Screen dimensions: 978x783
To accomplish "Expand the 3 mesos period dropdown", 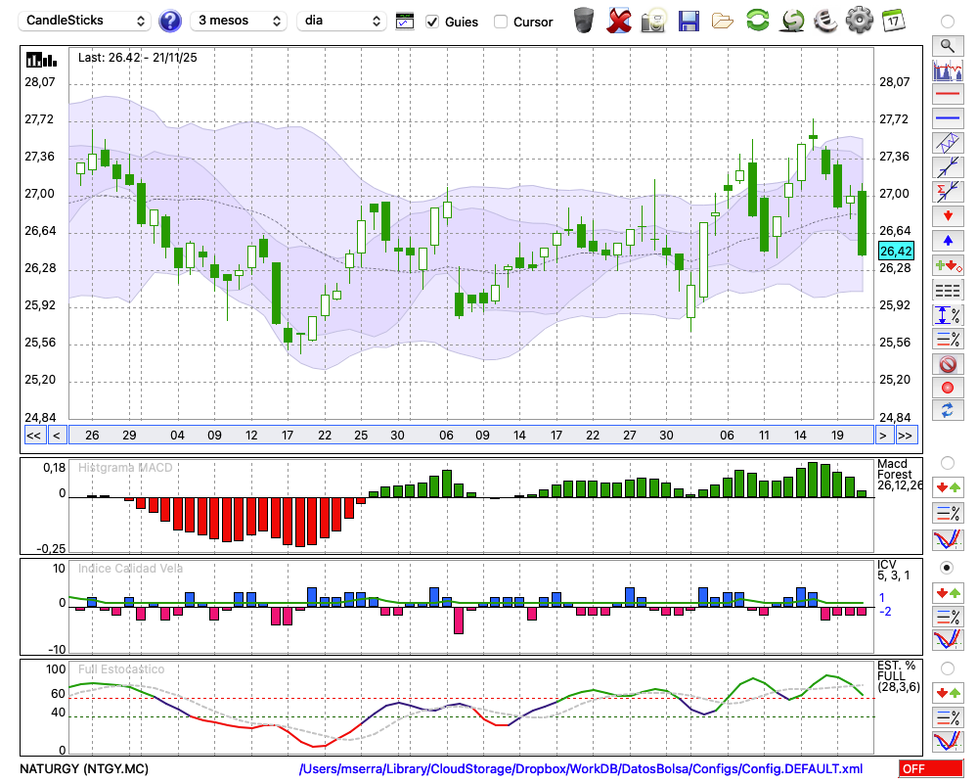I will point(238,21).
